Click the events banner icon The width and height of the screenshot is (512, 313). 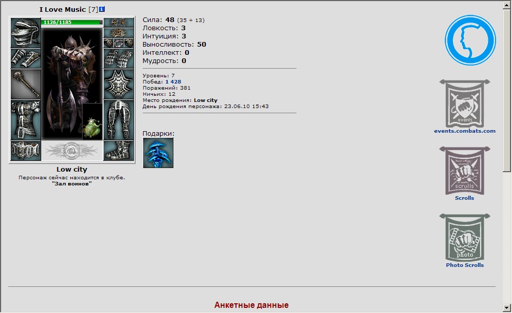[465, 103]
